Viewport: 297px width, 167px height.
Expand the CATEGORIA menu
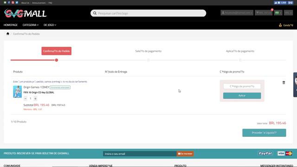[x=31, y=25]
